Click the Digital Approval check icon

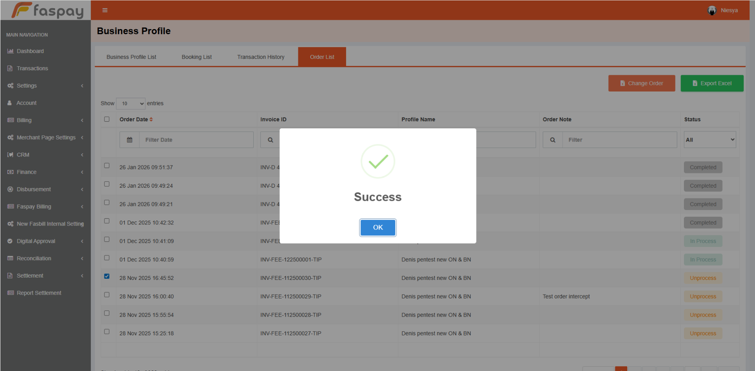pyautogui.click(x=10, y=241)
